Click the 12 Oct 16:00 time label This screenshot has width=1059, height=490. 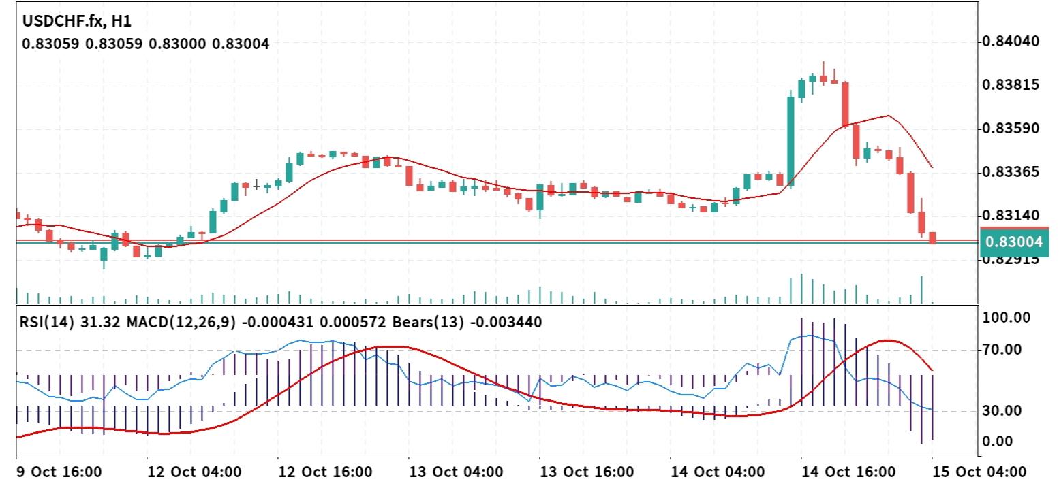point(324,472)
